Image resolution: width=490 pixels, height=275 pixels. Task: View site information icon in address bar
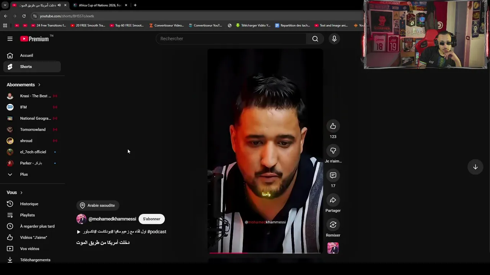[35, 16]
